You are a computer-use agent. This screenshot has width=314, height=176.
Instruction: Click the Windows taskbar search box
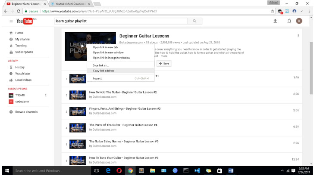(x=52, y=171)
